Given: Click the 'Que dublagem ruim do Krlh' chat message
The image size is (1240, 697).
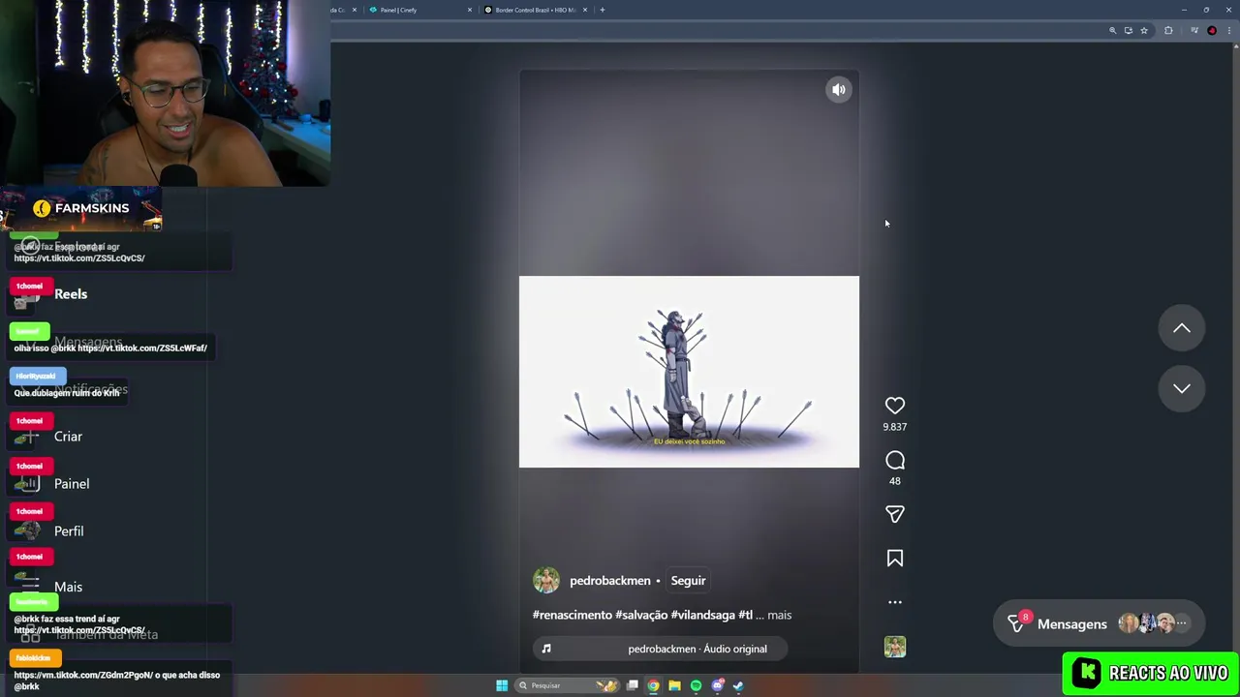Looking at the screenshot, I should 67,393.
